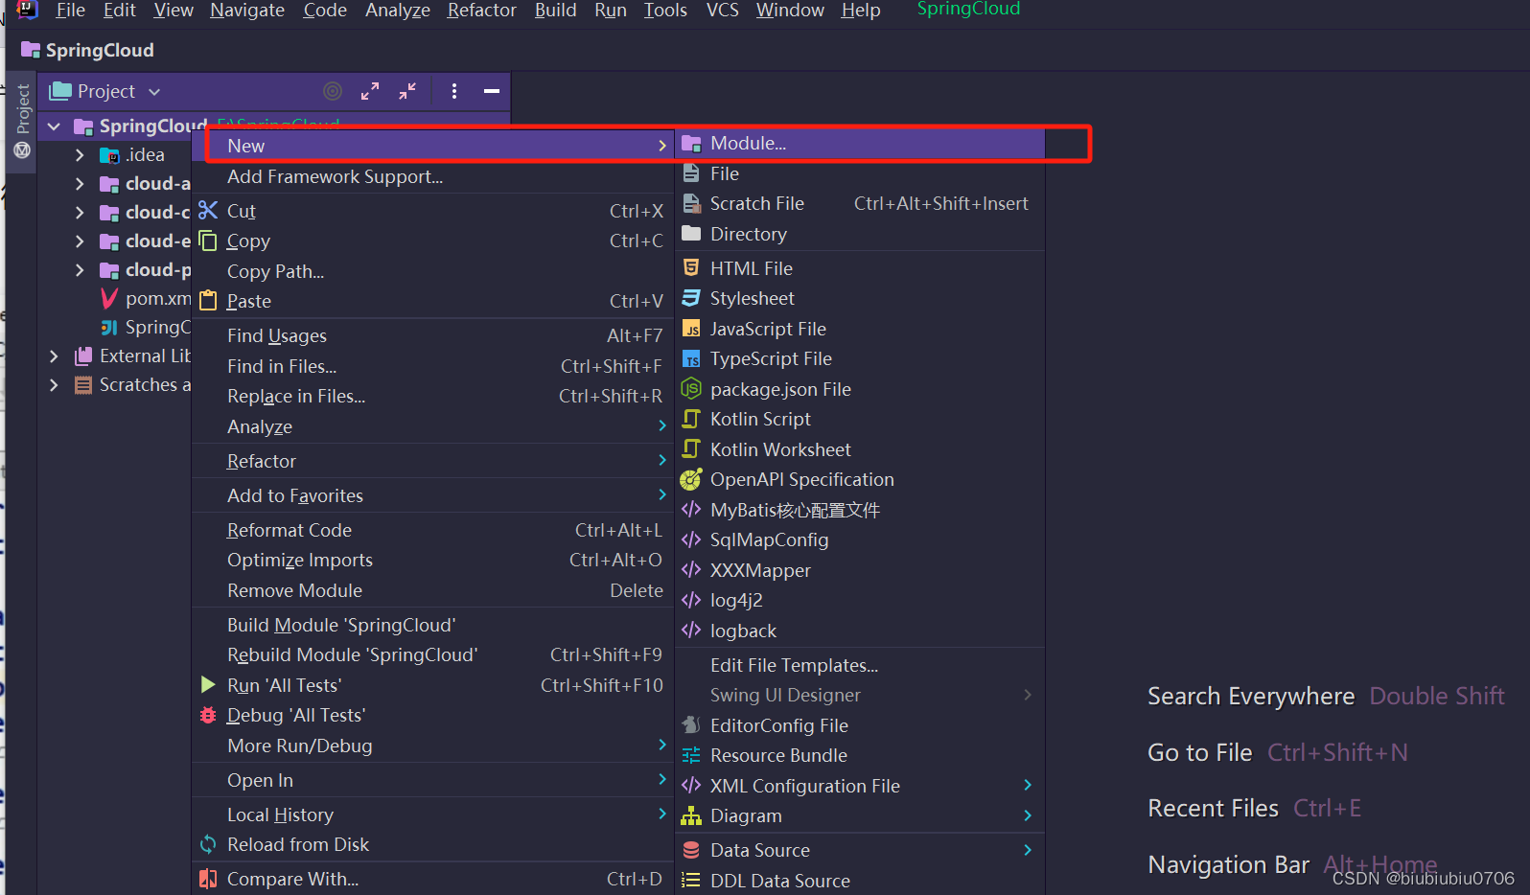Collapse the SpringCloud root tree node
This screenshot has height=895, width=1530.
54,126
